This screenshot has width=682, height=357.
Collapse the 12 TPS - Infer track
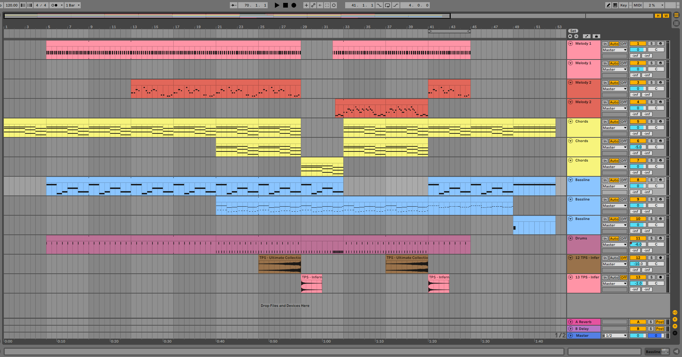pyautogui.click(x=571, y=258)
